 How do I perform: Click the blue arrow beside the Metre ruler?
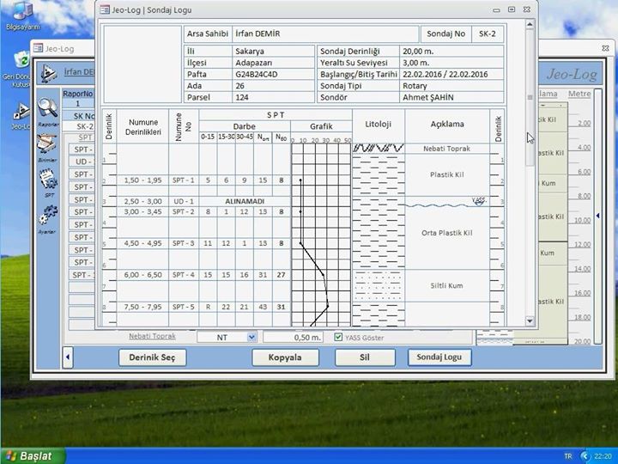point(598,216)
